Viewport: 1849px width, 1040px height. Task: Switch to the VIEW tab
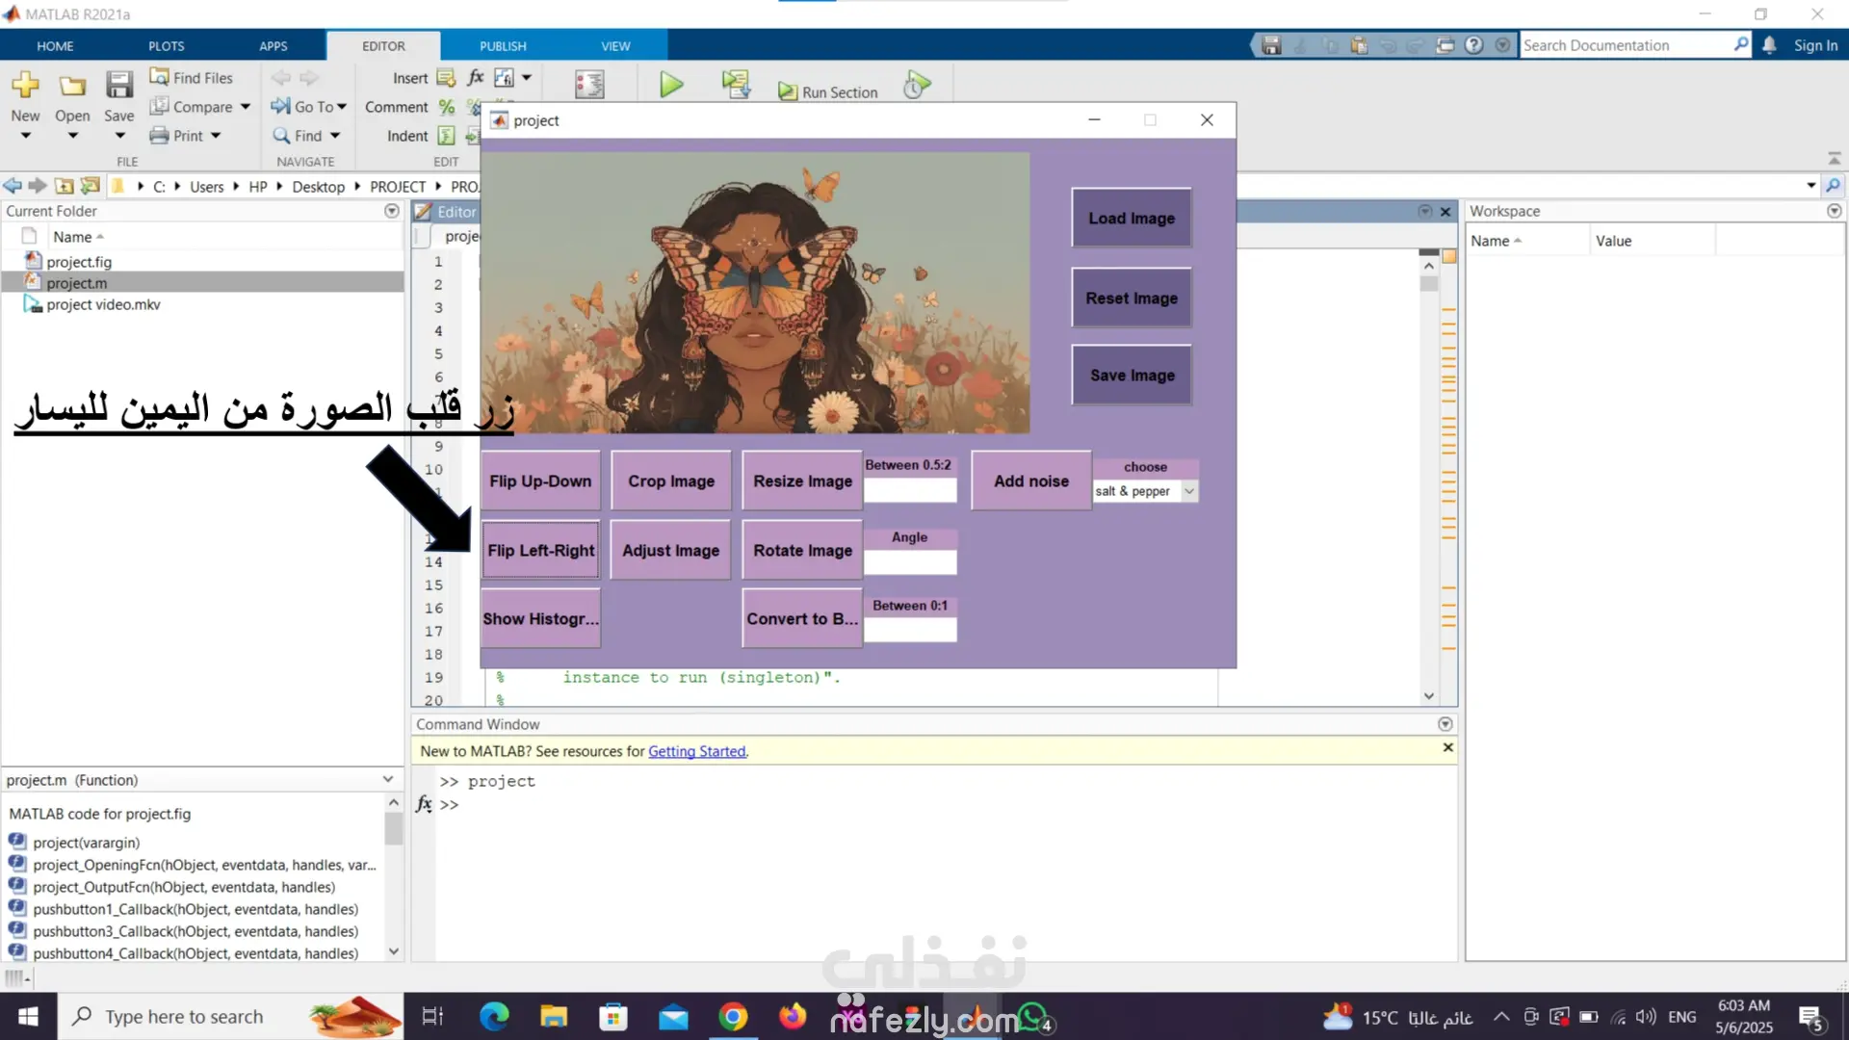click(x=615, y=46)
